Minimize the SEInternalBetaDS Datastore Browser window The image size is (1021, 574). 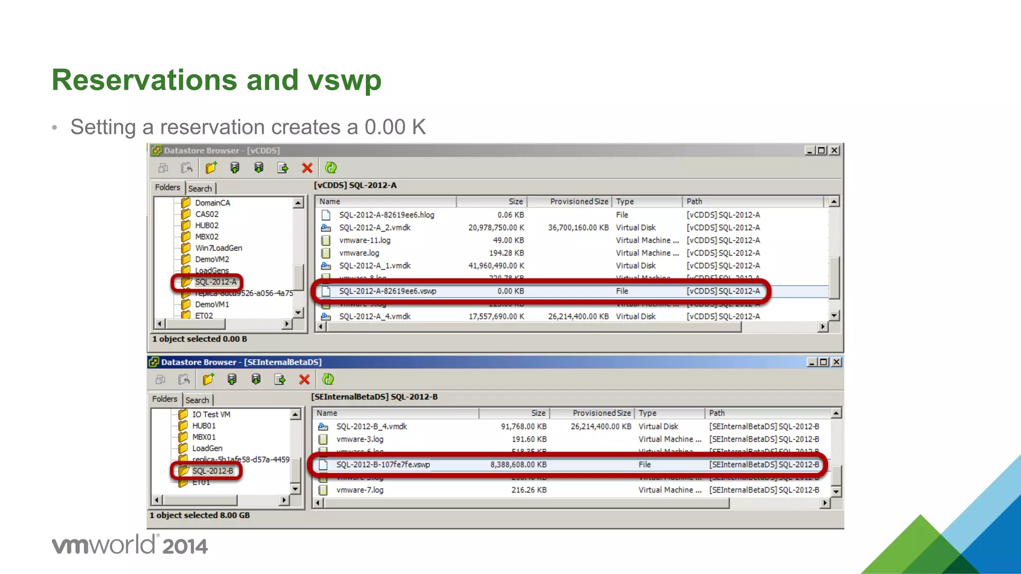point(813,362)
